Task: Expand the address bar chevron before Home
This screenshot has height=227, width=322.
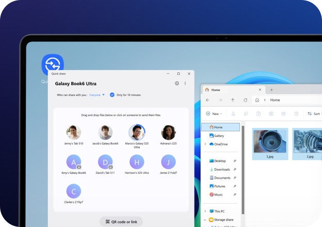Action: click(265, 100)
